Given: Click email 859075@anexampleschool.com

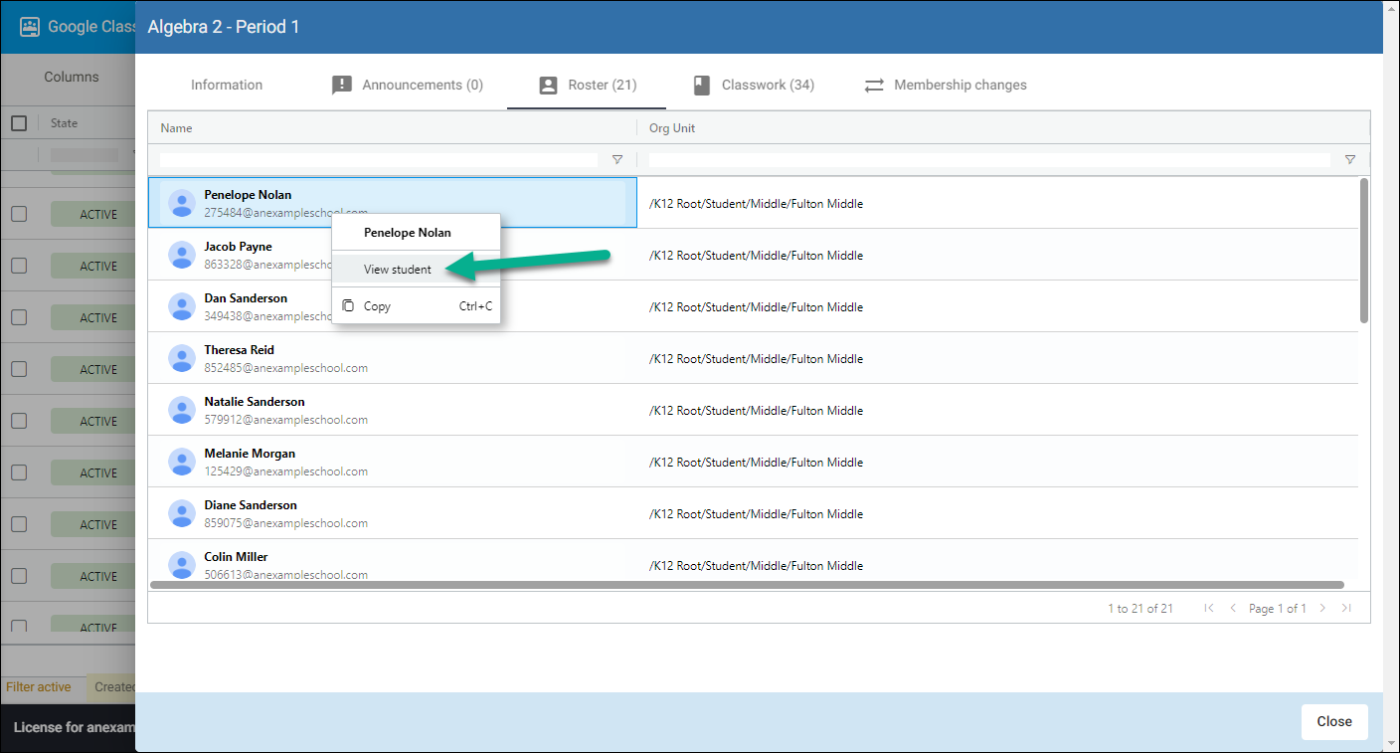Looking at the screenshot, I should 286,523.
